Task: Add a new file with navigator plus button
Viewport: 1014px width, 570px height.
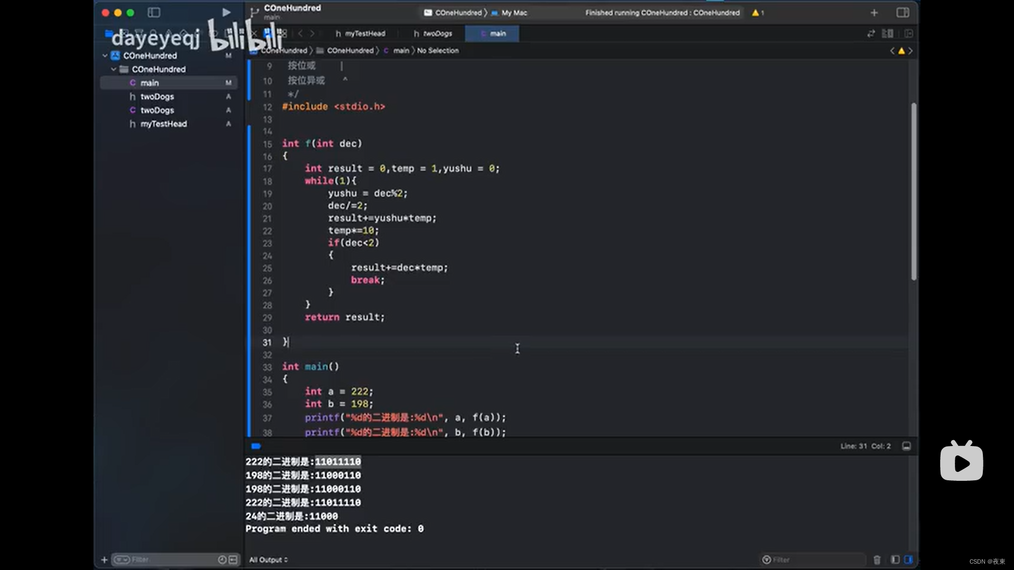Action: coord(104,559)
